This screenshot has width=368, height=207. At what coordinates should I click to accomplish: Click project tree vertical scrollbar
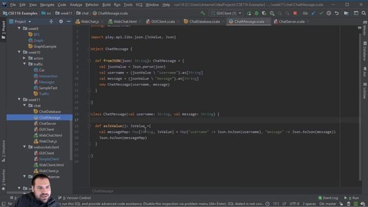71,140
